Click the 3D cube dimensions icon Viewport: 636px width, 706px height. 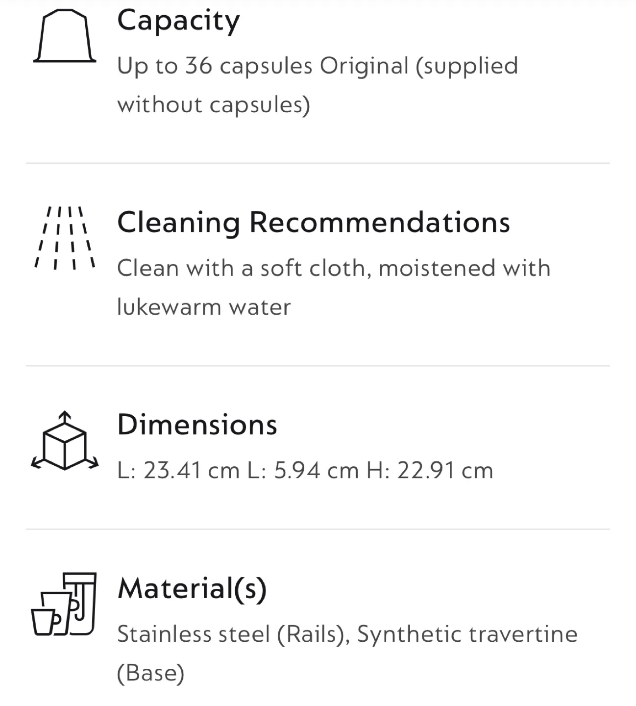tap(65, 441)
